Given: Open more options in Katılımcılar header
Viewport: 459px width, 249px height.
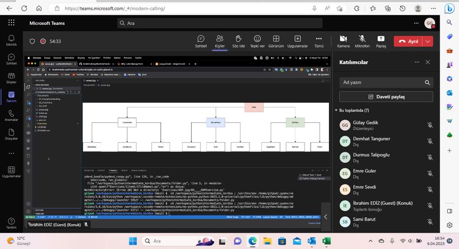Looking at the screenshot, I should [417, 62].
